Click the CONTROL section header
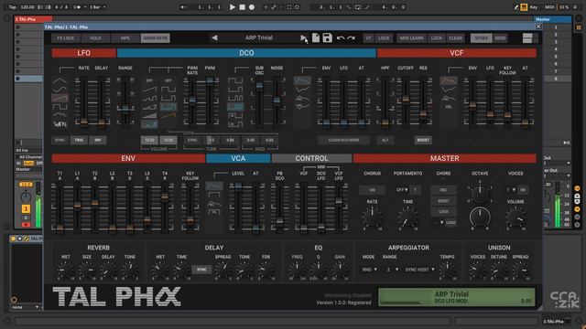The image size is (586, 329). tap(311, 158)
